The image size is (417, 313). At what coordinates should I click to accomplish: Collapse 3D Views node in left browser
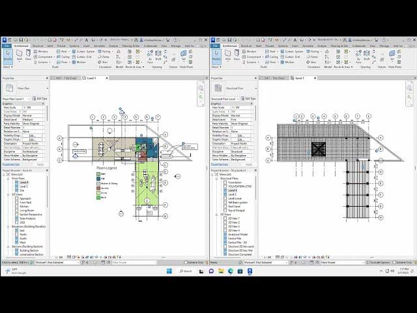[x=8, y=194]
